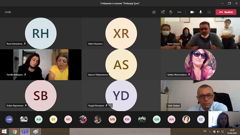Screen dimensions: 240x135
Task: Select the AN participant avatar
Action: (x=171, y=119)
